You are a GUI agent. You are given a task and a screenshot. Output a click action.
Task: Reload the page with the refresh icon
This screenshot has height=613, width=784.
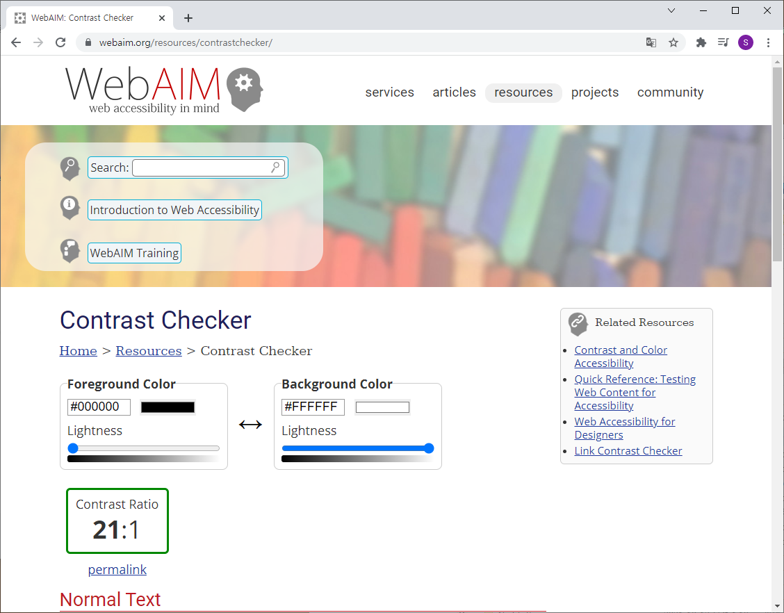coord(60,42)
